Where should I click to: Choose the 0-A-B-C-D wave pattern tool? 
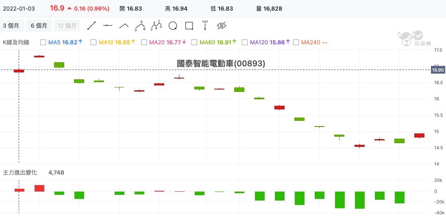157,26
